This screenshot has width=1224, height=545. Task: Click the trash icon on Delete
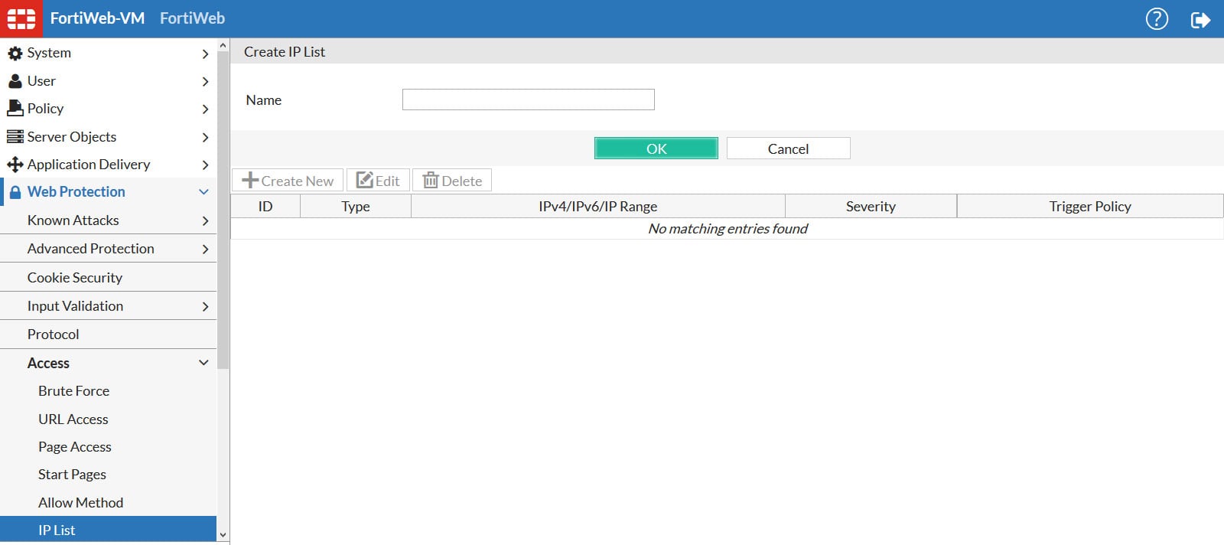coord(431,181)
